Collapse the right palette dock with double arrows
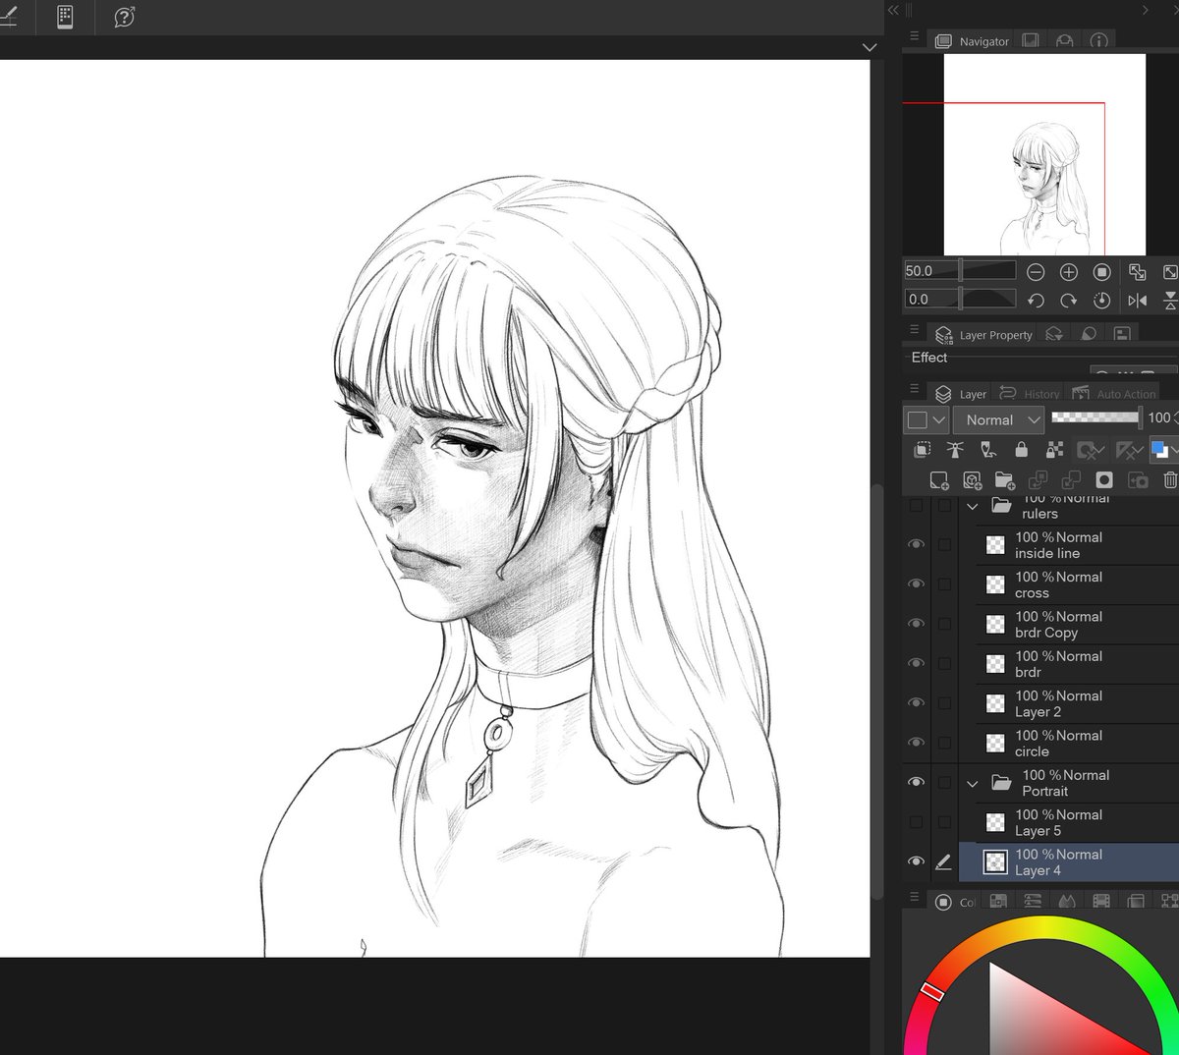Image resolution: width=1179 pixels, height=1055 pixels. tap(893, 10)
